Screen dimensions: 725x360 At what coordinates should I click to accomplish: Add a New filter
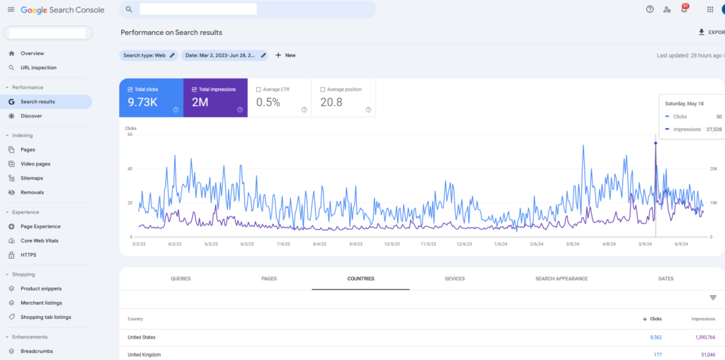click(x=285, y=55)
